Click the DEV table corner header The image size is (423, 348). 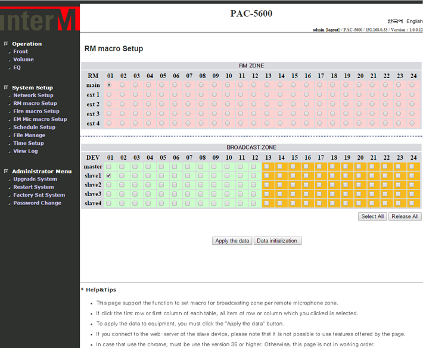pyautogui.click(x=93, y=157)
